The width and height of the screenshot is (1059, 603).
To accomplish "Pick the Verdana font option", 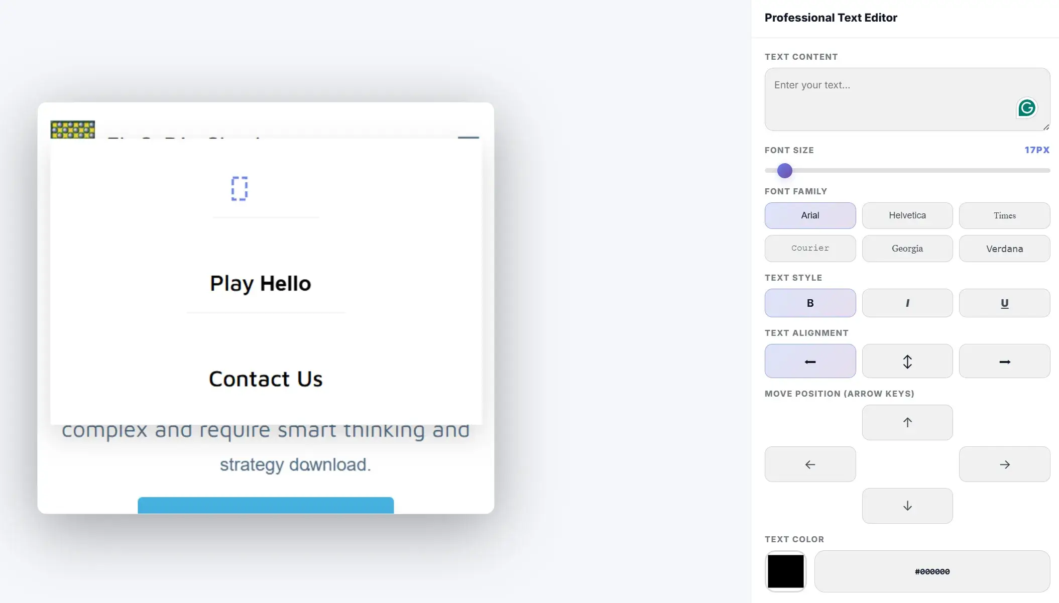I will (1004, 249).
